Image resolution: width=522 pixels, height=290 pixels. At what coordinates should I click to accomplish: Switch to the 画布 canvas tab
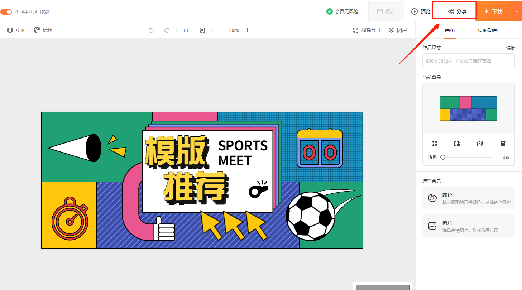tap(450, 30)
